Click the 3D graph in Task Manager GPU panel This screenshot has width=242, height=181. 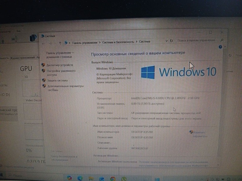pyautogui.click(x=32, y=88)
